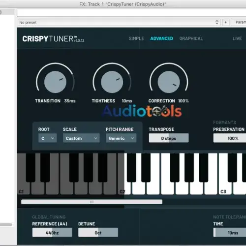Image resolution: width=246 pixels, height=246 pixels.
Task: Click the 35ms Transition value
Action: (70, 101)
